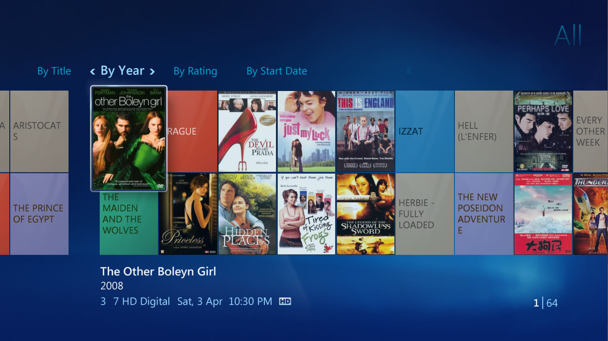
Task: Choose Legend of the Shadowless Sword
Action: [x=365, y=214]
